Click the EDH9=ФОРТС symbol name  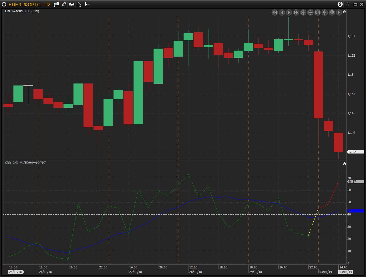tap(25, 4)
